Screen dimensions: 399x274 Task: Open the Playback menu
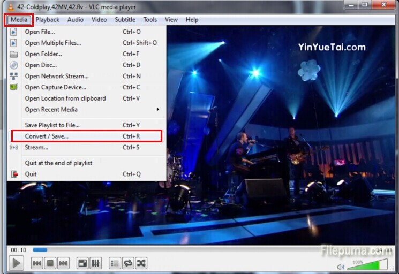pos(48,20)
